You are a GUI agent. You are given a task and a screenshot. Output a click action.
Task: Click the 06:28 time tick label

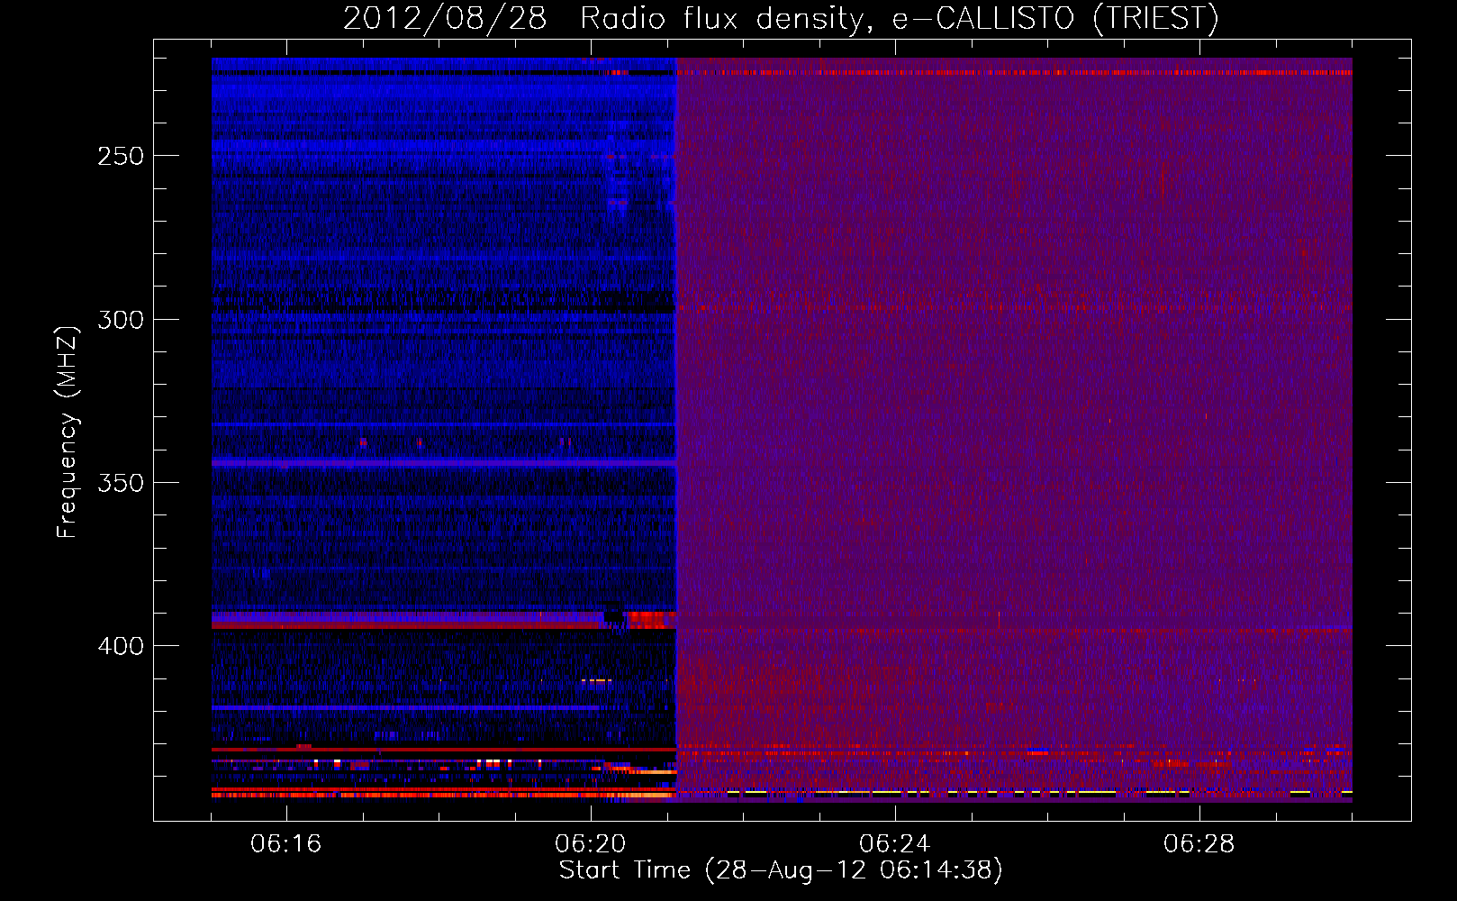(1199, 844)
